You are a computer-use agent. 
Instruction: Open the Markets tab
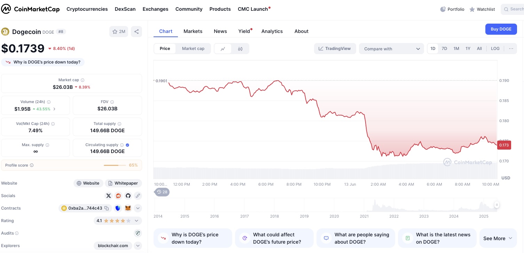pos(193,31)
